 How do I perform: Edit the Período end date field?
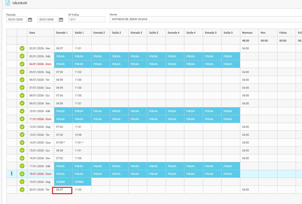47,20
